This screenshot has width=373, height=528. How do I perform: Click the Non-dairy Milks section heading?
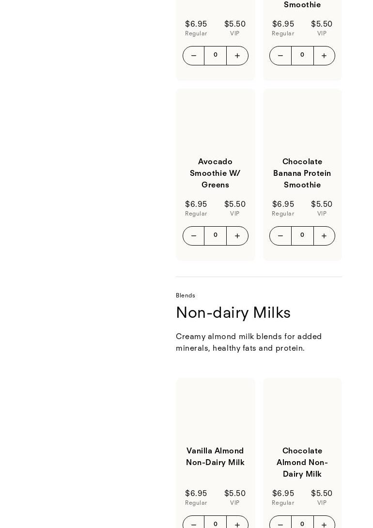pos(233,313)
